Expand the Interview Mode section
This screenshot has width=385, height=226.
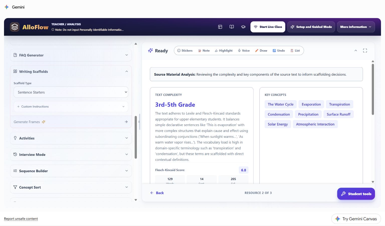coord(71,155)
